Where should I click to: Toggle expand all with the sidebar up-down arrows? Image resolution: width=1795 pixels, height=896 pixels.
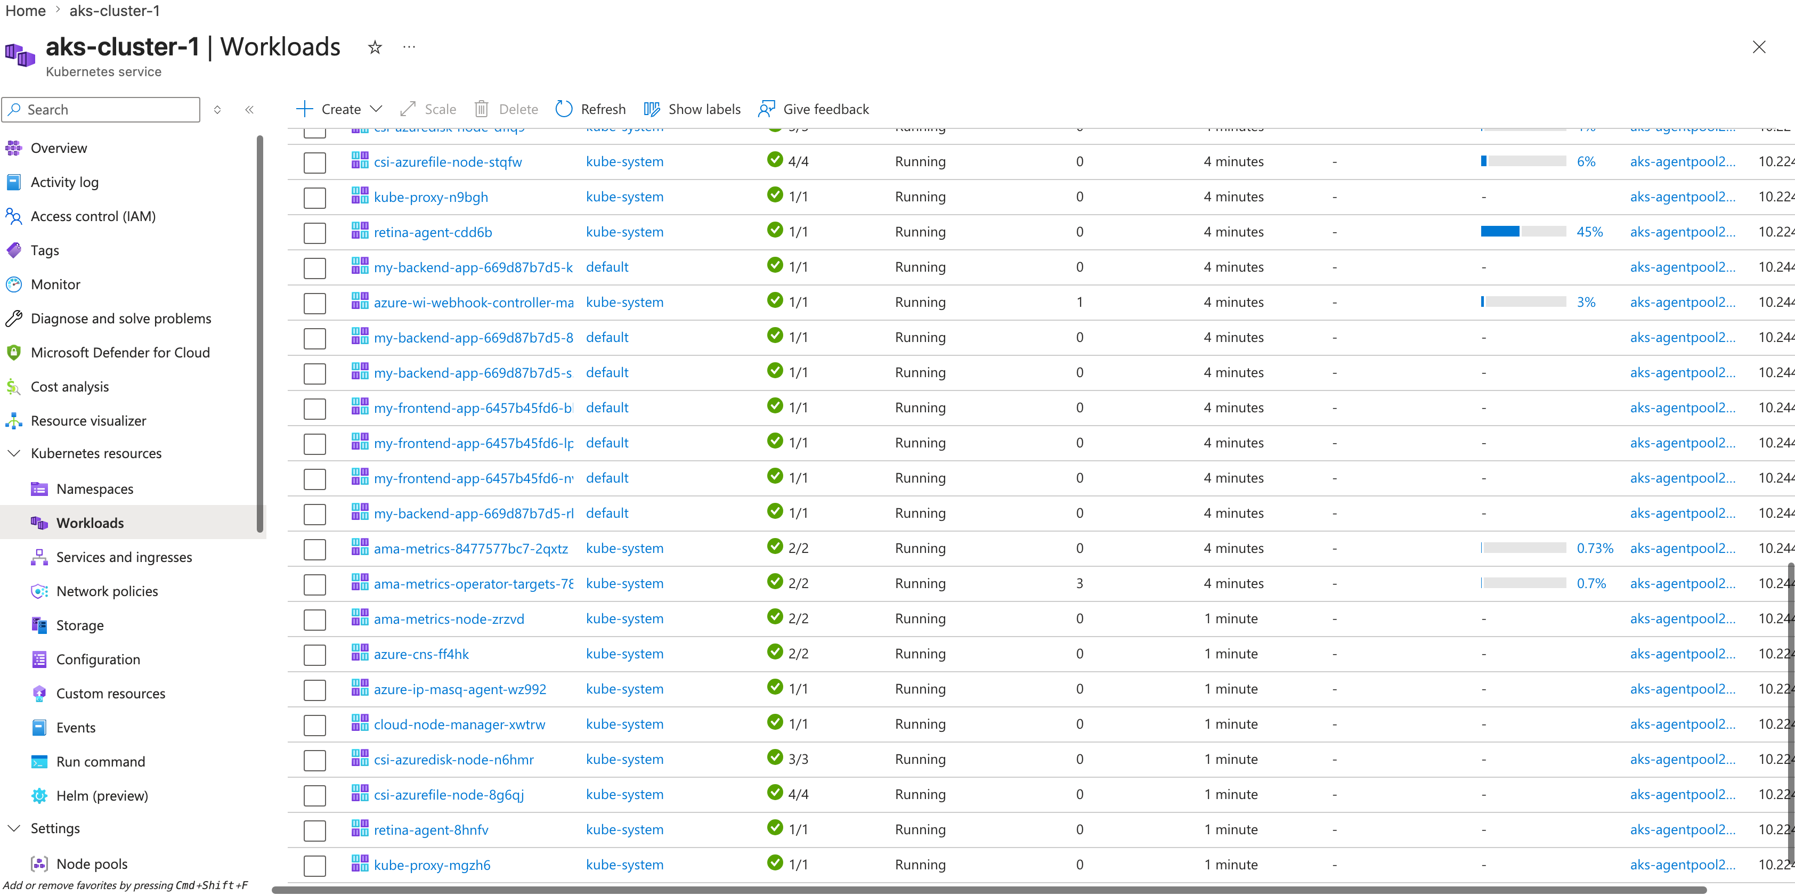(217, 109)
